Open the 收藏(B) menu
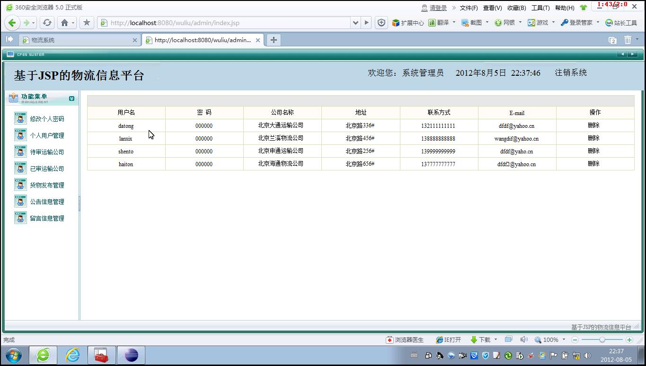Image resolution: width=646 pixels, height=366 pixels. (x=516, y=8)
